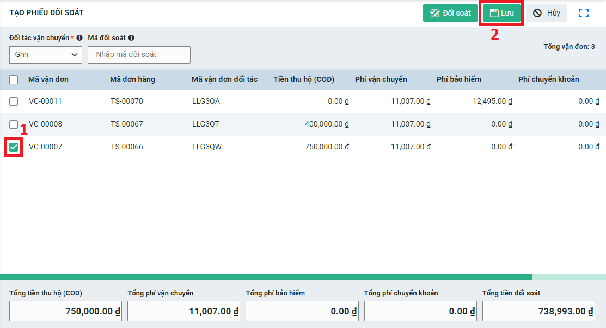This screenshot has height=328, width=606.
Task: Click COD amount 400,000.00 đ
Action: tap(327, 124)
